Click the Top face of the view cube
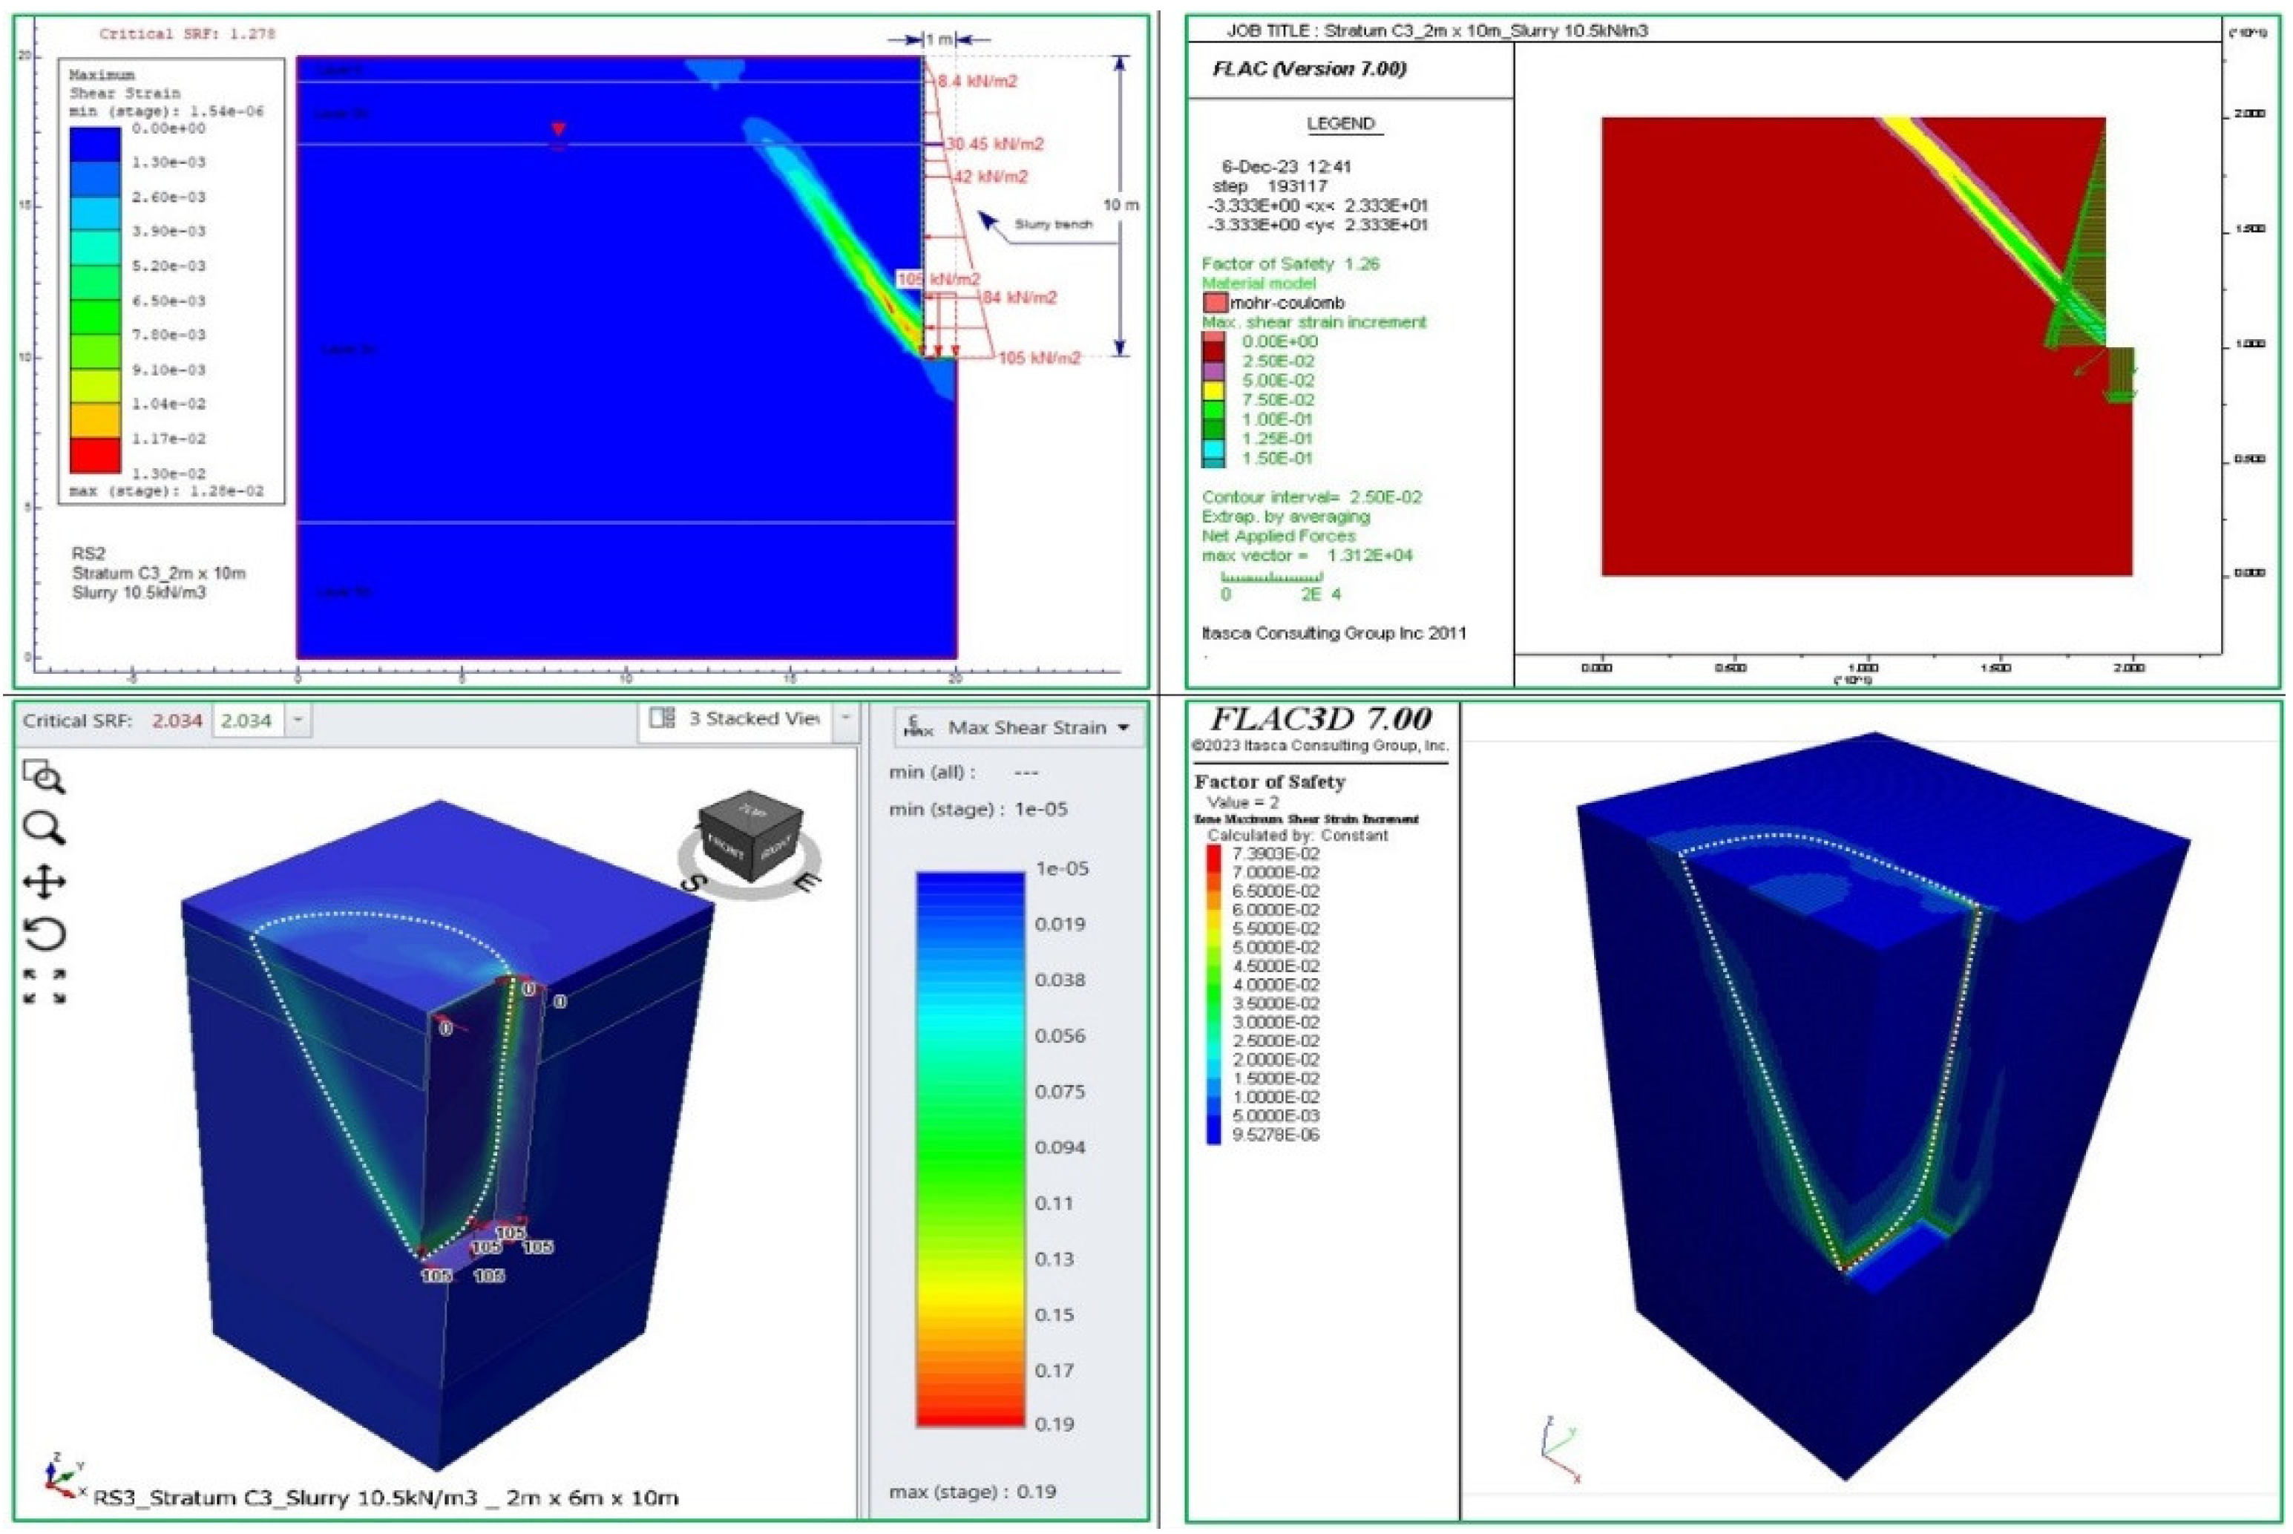2293x1534 pixels. (x=751, y=811)
